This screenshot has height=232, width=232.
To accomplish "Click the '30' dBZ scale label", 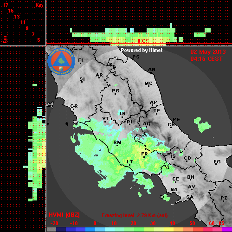I will tap(153, 223).
